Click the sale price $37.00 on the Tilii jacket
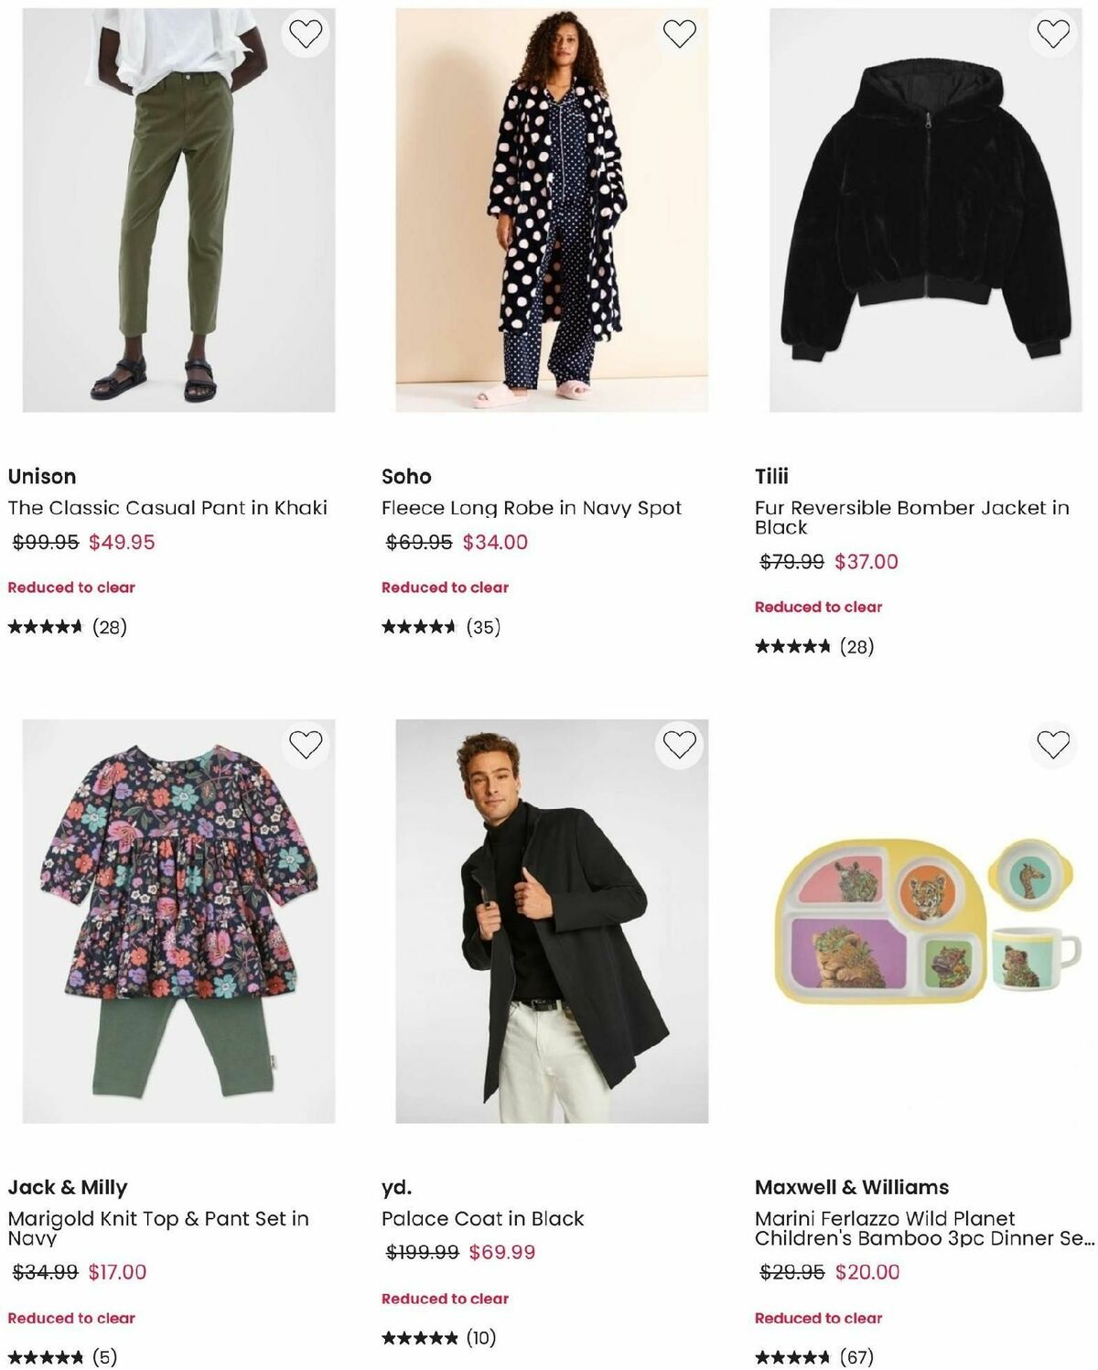The image size is (1098, 1370). tap(867, 564)
